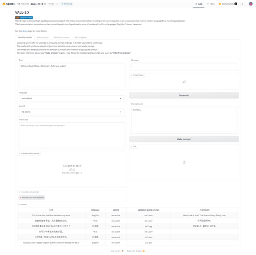Viewport: 256px width, 255px height.
Task: Click the File output document icon
Action: 184,162
